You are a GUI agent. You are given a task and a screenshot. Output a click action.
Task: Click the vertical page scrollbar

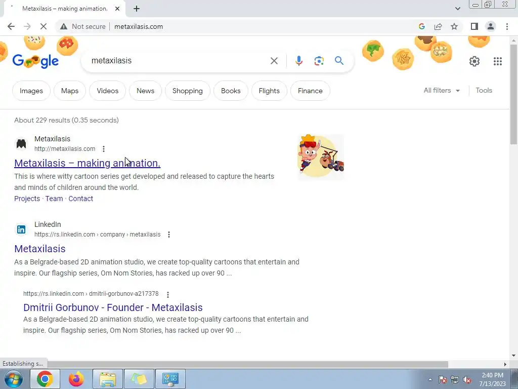coord(513,94)
